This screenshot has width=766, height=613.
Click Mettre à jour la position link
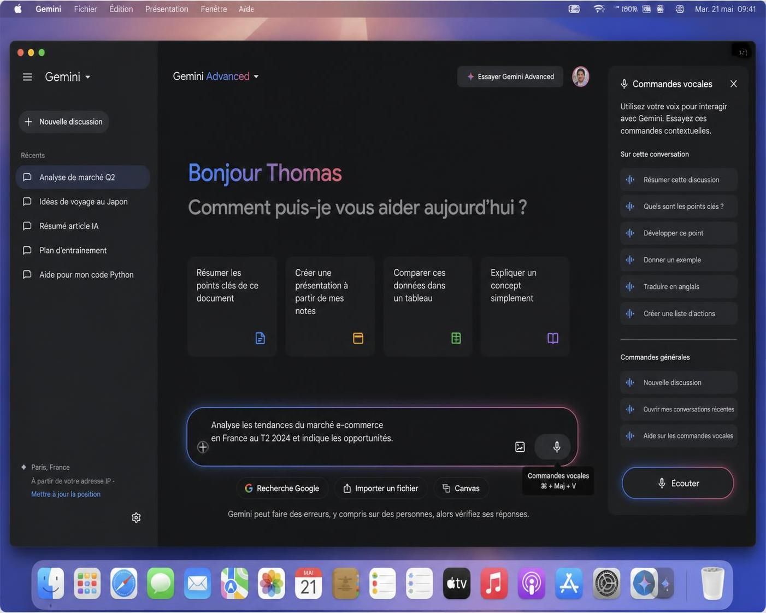(66, 494)
